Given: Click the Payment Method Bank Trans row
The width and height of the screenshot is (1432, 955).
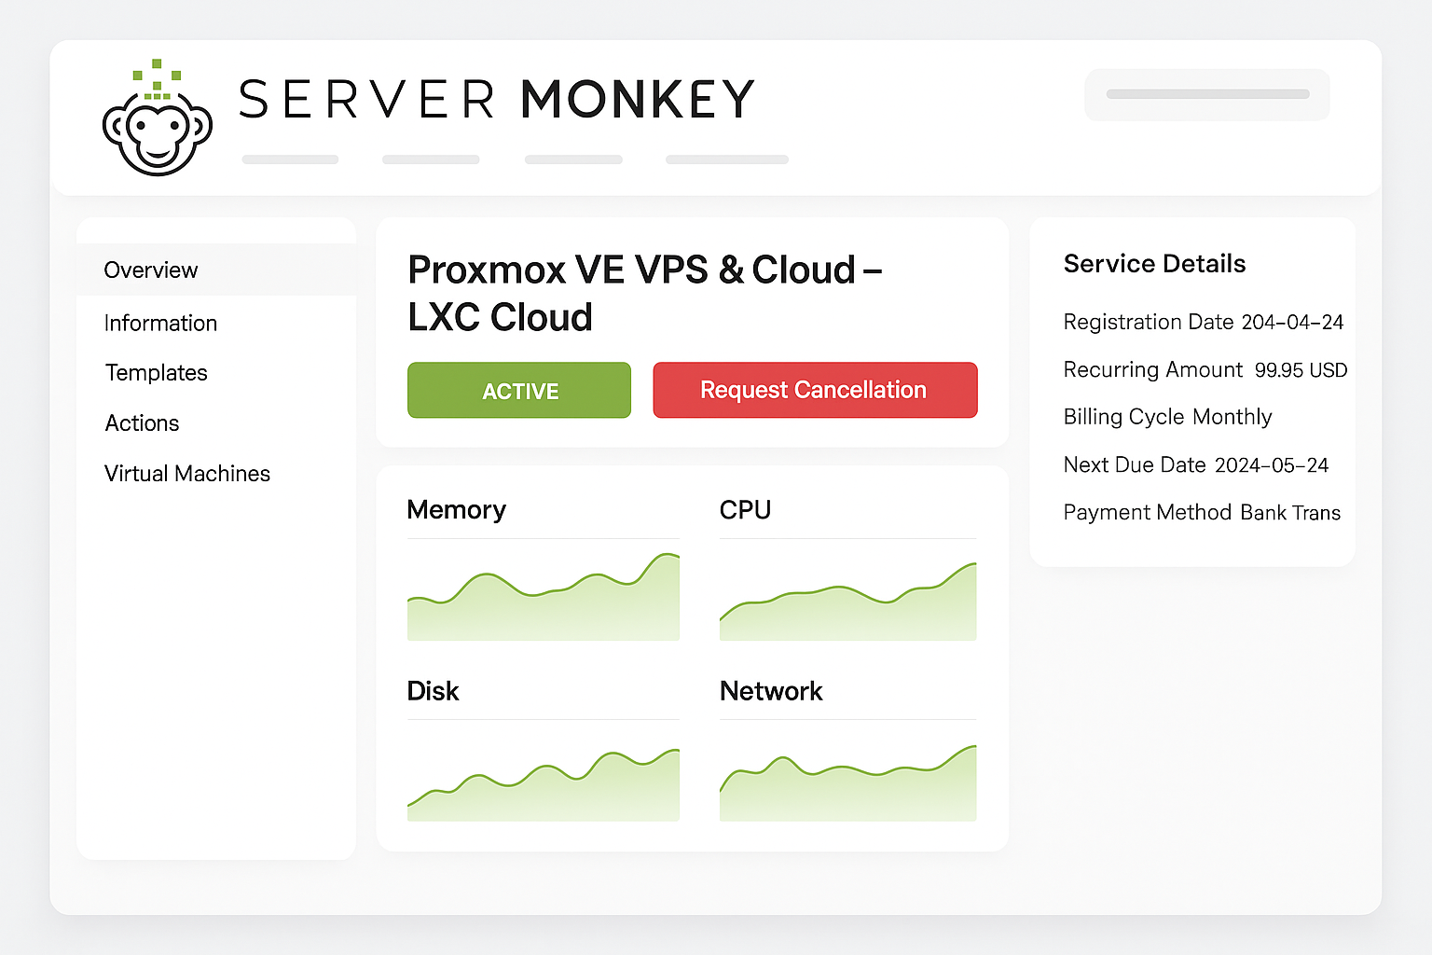Looking at the screenshot, I should click(x=1202, y=512).
